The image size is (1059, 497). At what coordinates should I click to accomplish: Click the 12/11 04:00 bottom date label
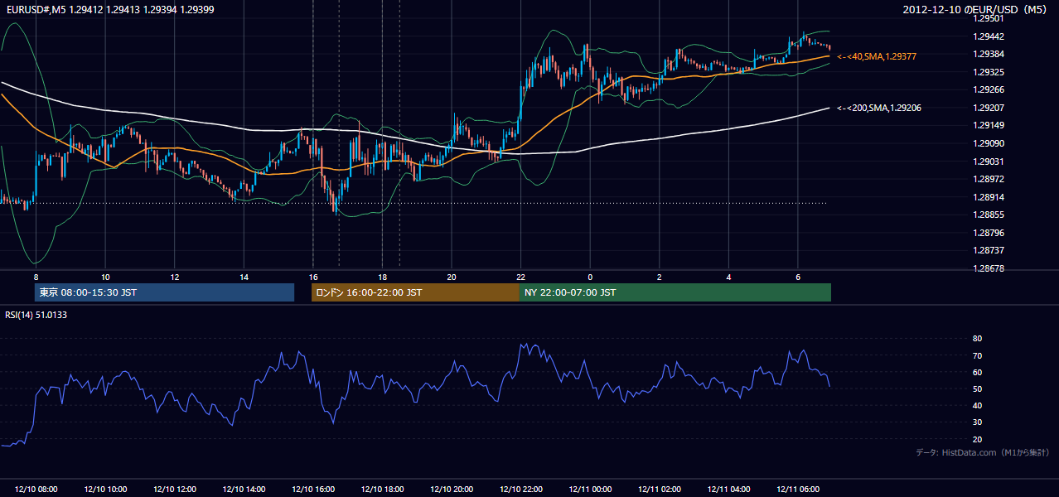tap(728, 490)
